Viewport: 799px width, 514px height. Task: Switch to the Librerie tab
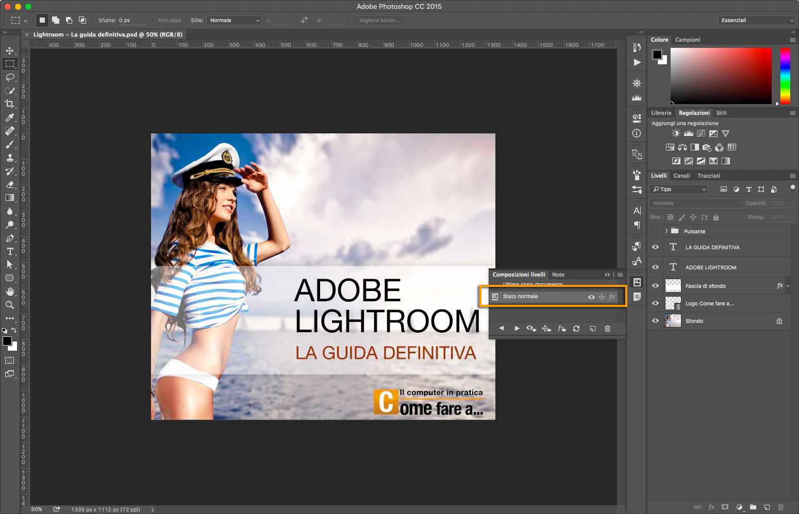[x=661, y=113]
